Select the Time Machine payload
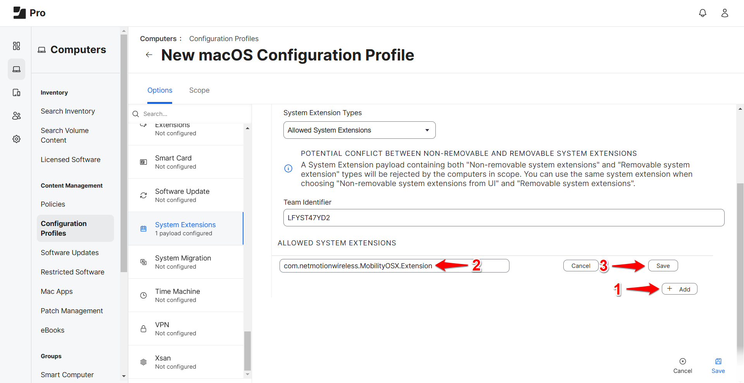 click(186, 295)
